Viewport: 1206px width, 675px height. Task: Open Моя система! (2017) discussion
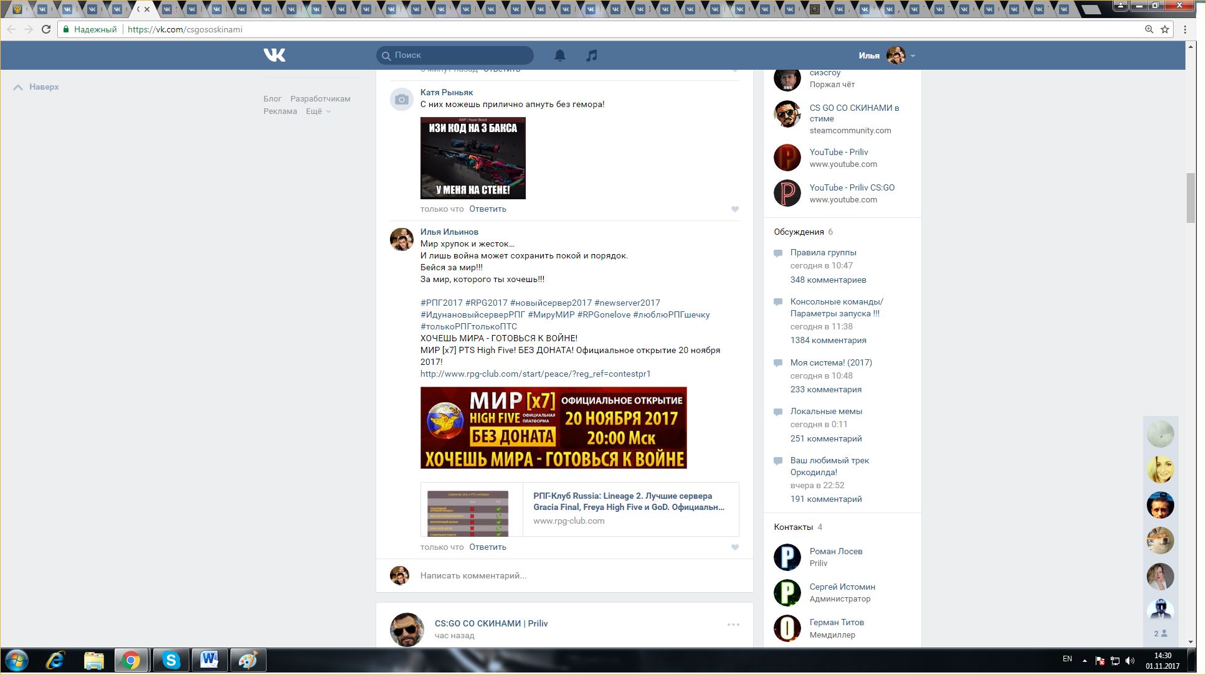pyautogui.click(x=831, y=363)
